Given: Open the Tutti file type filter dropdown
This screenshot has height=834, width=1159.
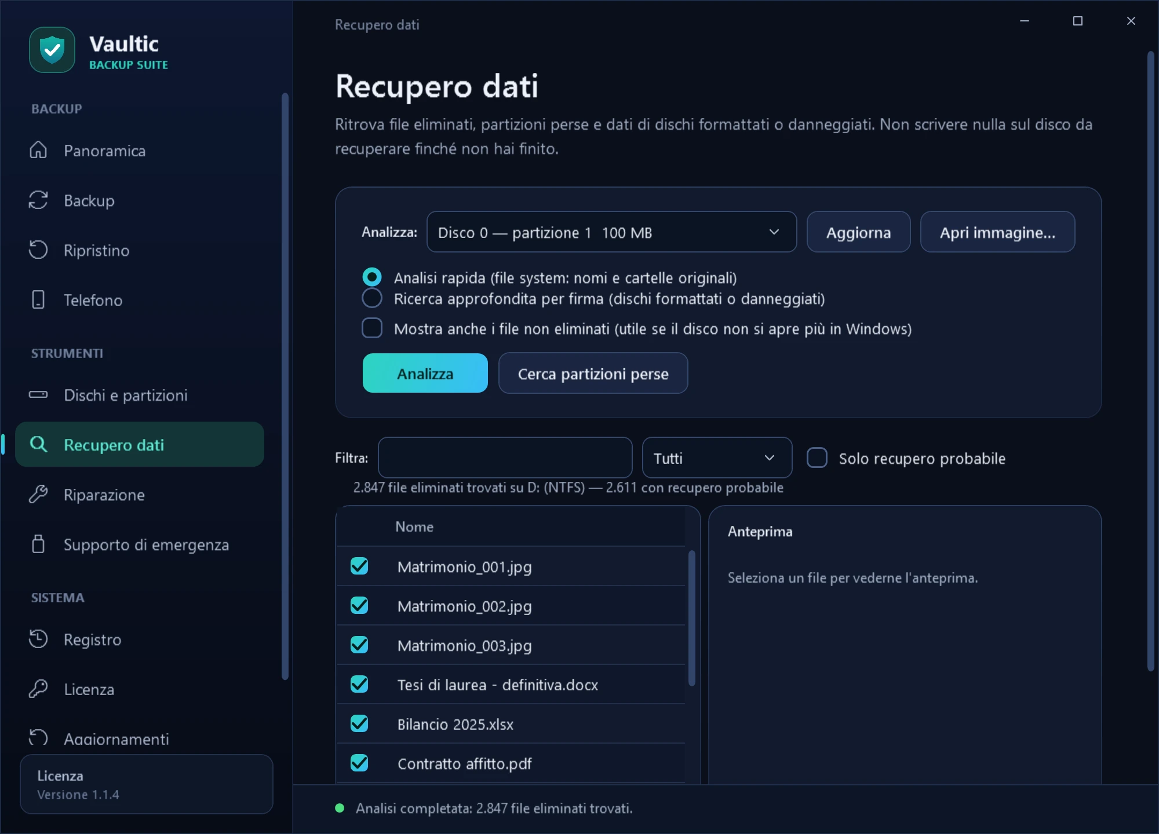Looking at the screenshot, I should (717, 458).
